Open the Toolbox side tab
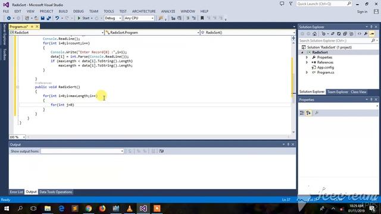 4,54
